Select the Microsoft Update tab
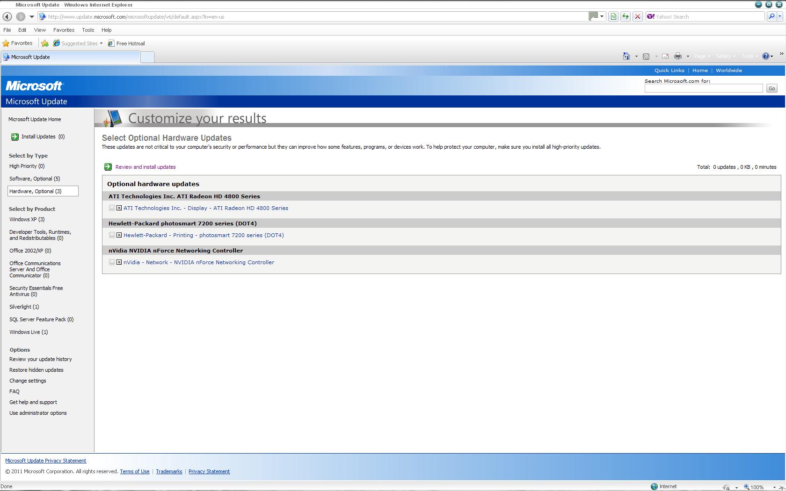 (x=70, y=57)
